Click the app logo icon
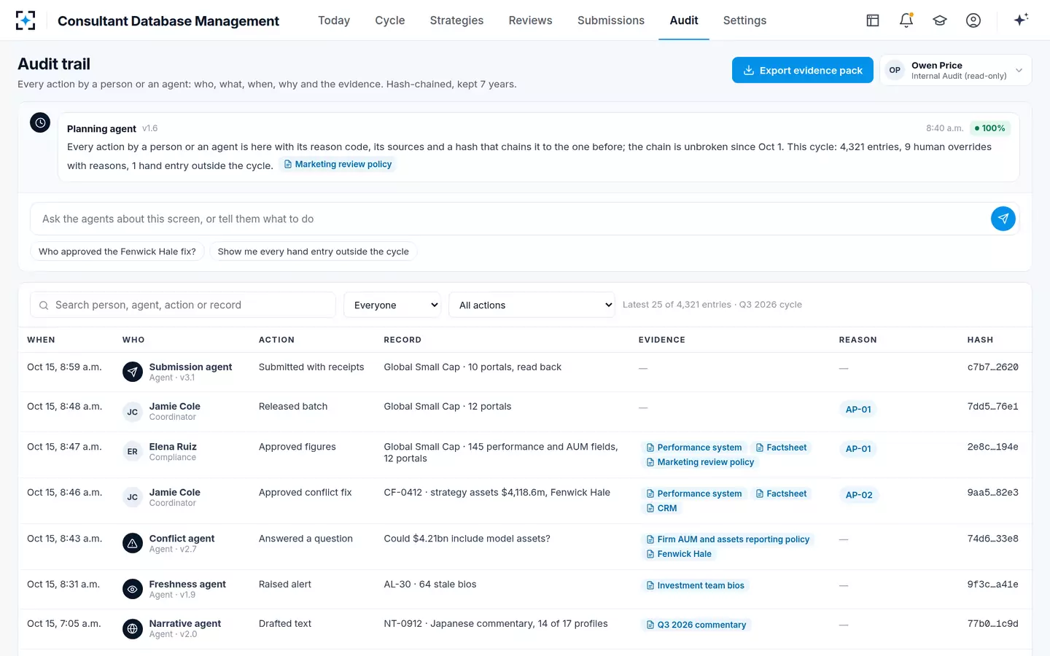The image size is (1050, 656). (x=26, y=20)
